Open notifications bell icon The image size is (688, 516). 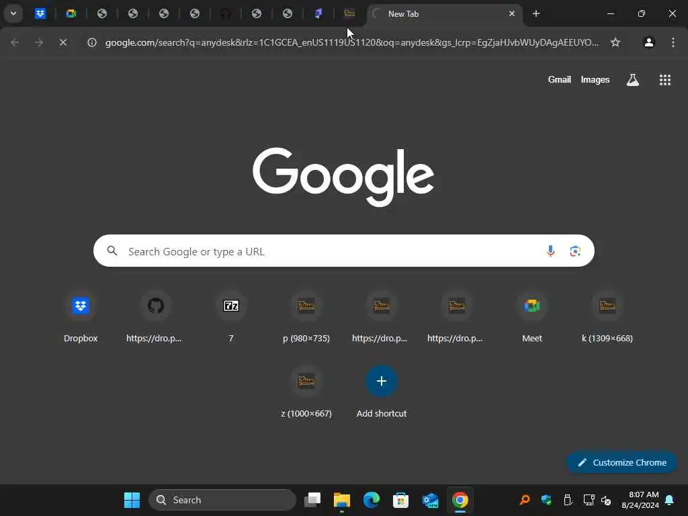click(670, 500)
